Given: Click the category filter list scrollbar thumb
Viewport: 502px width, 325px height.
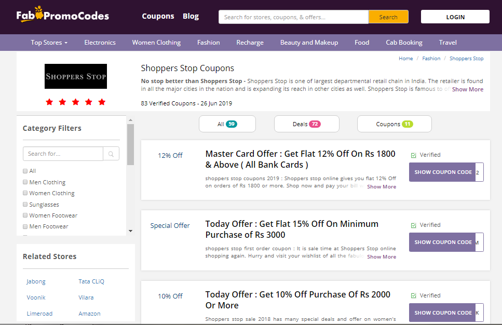Looking at the screenshot, I should tap(130, 144).
